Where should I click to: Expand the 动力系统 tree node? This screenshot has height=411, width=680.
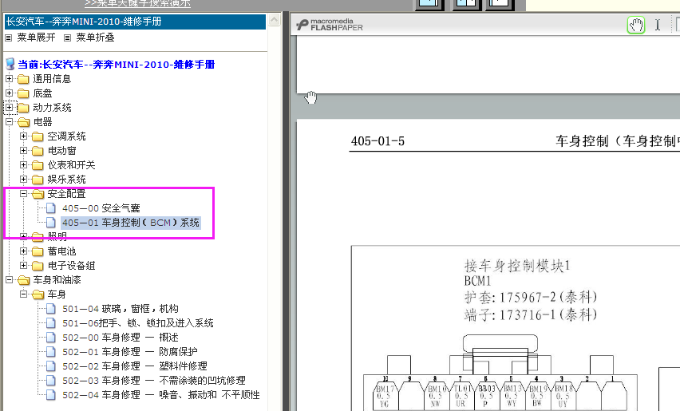pos(9,107)
